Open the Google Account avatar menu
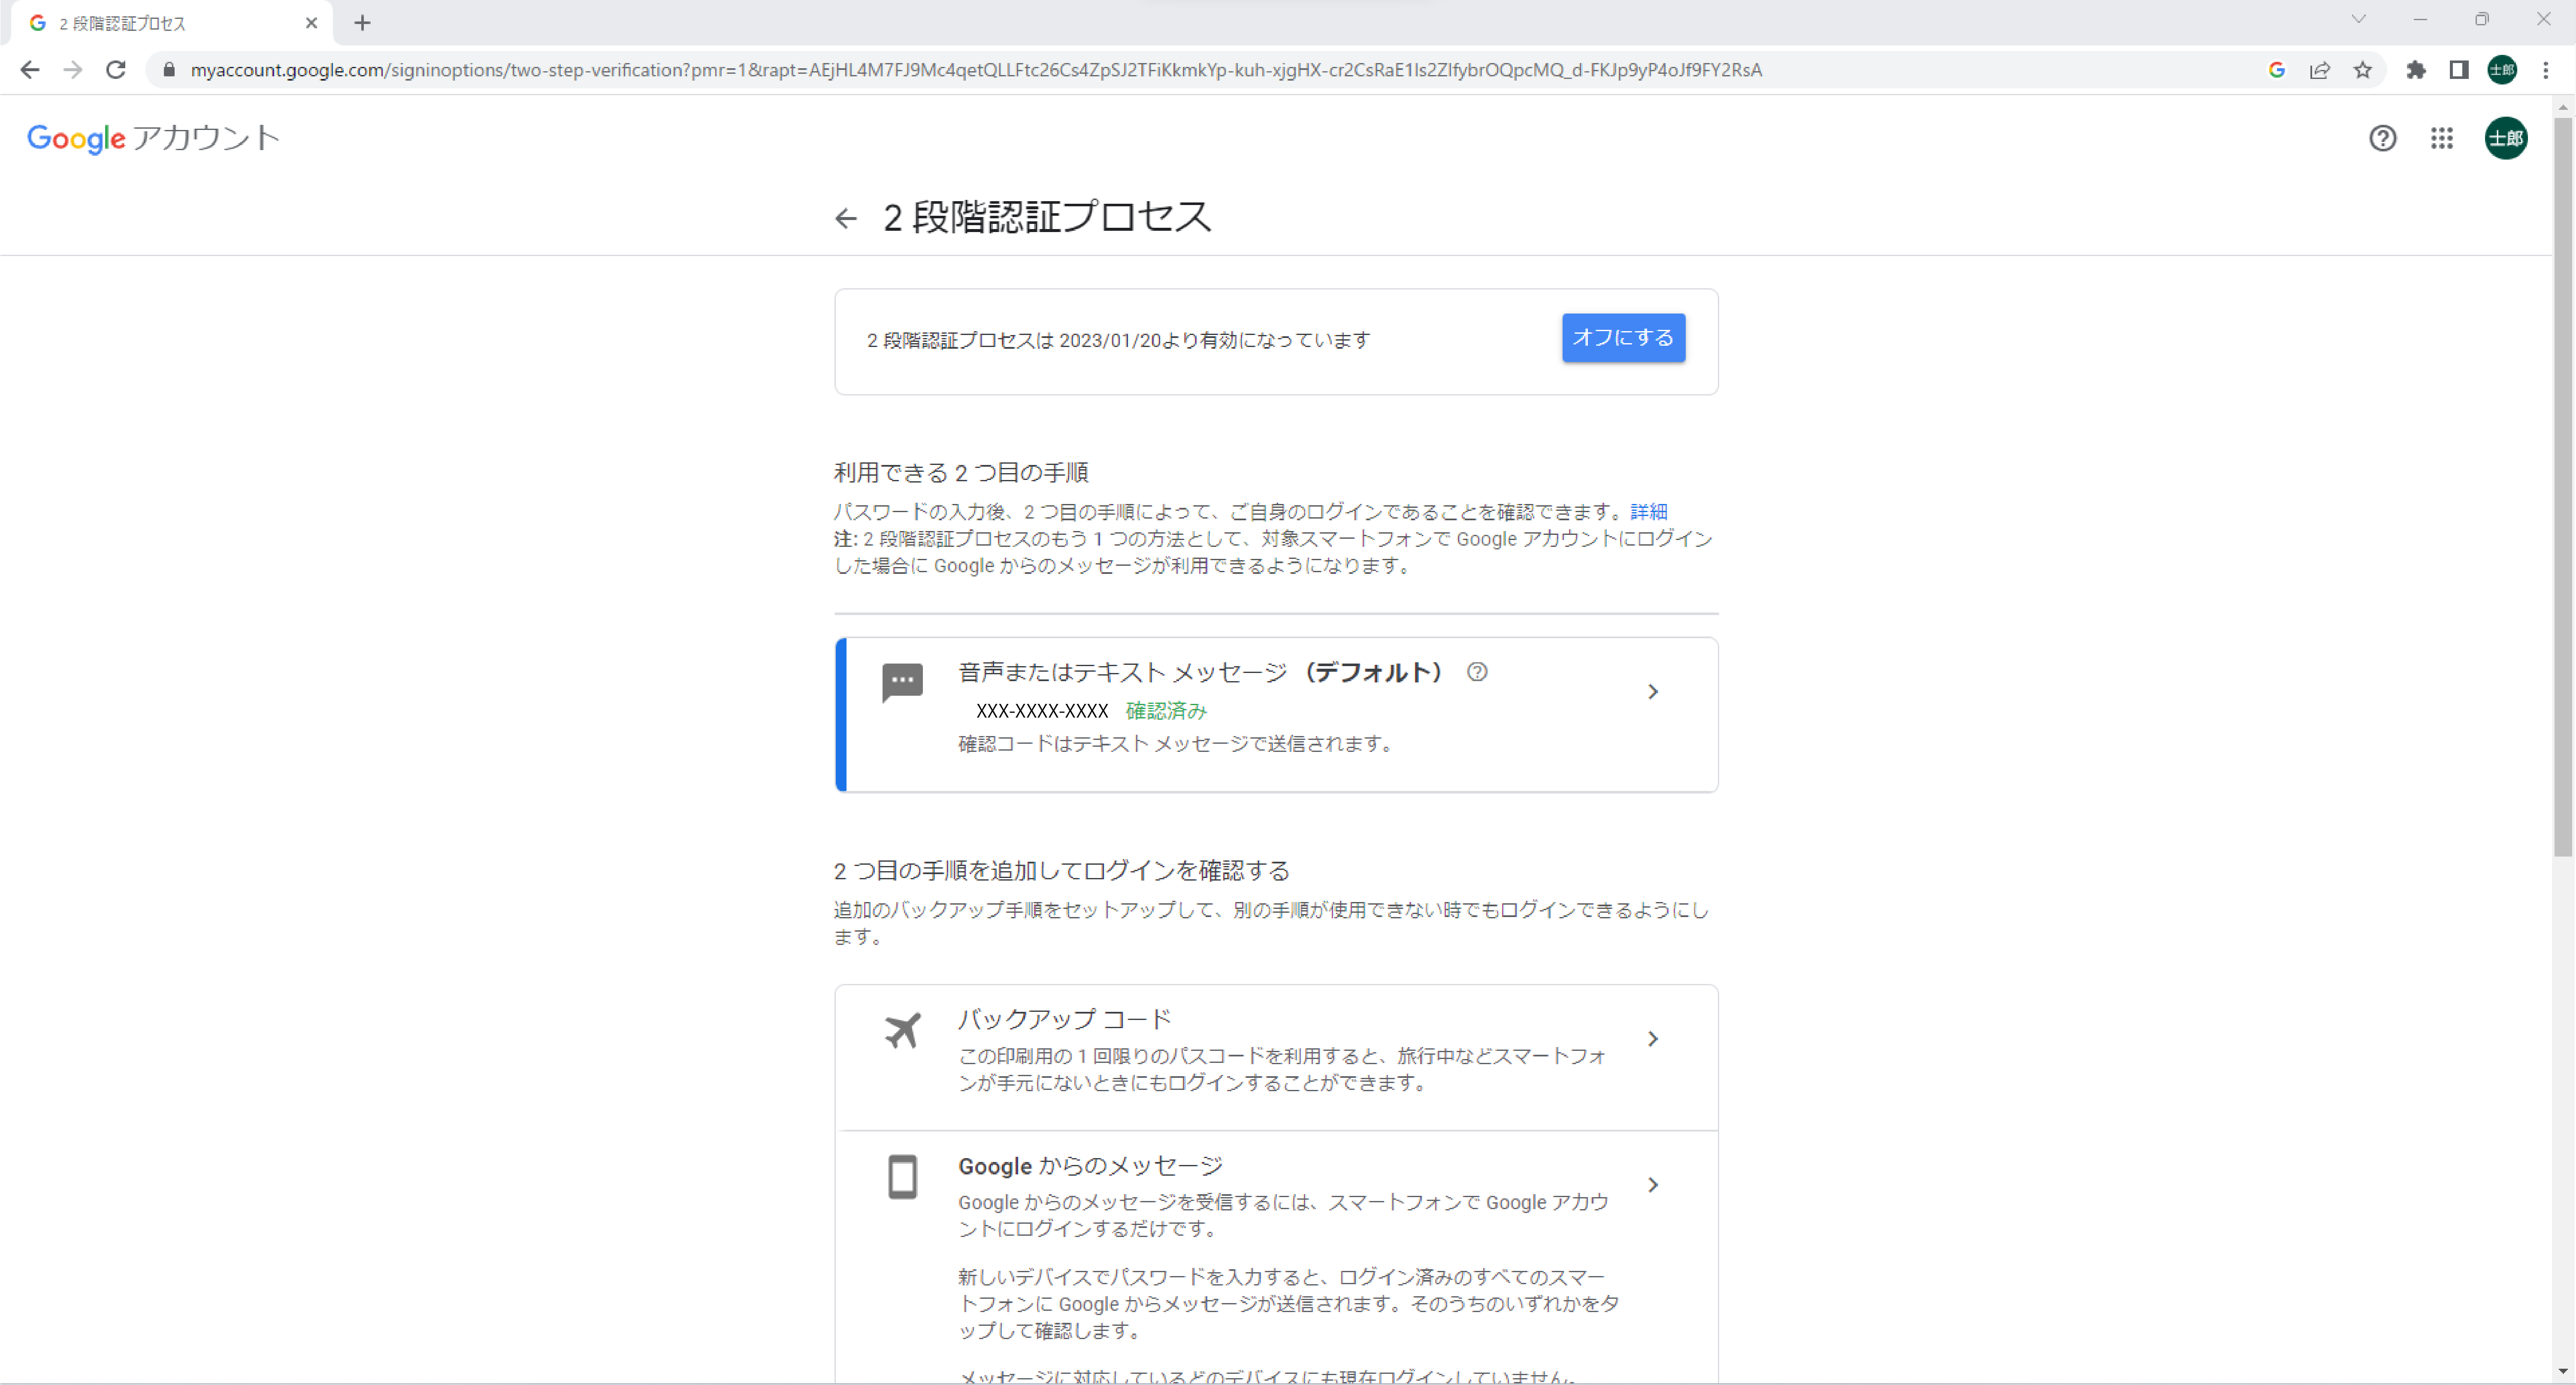This screenshot has height=1385, width=2576. tap(2506, 138)
